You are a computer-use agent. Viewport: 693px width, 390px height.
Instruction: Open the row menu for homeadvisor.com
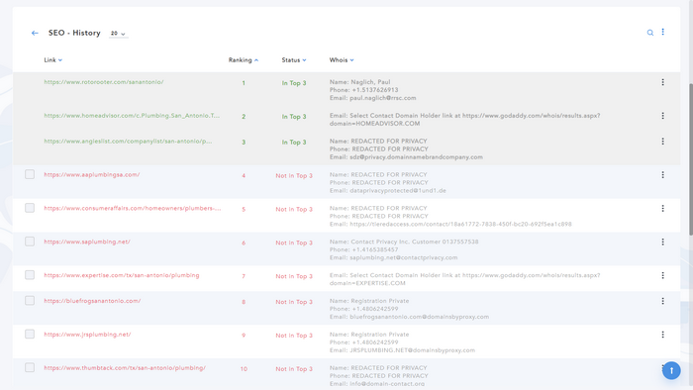[x=662, y=116]
